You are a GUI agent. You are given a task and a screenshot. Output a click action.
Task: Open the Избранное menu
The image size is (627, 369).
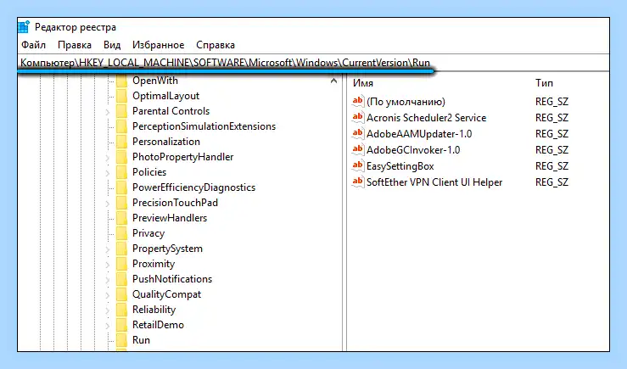[158, 45]
